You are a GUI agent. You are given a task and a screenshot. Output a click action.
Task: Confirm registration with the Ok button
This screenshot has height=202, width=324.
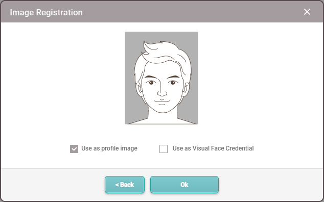[x=184, y=185]
